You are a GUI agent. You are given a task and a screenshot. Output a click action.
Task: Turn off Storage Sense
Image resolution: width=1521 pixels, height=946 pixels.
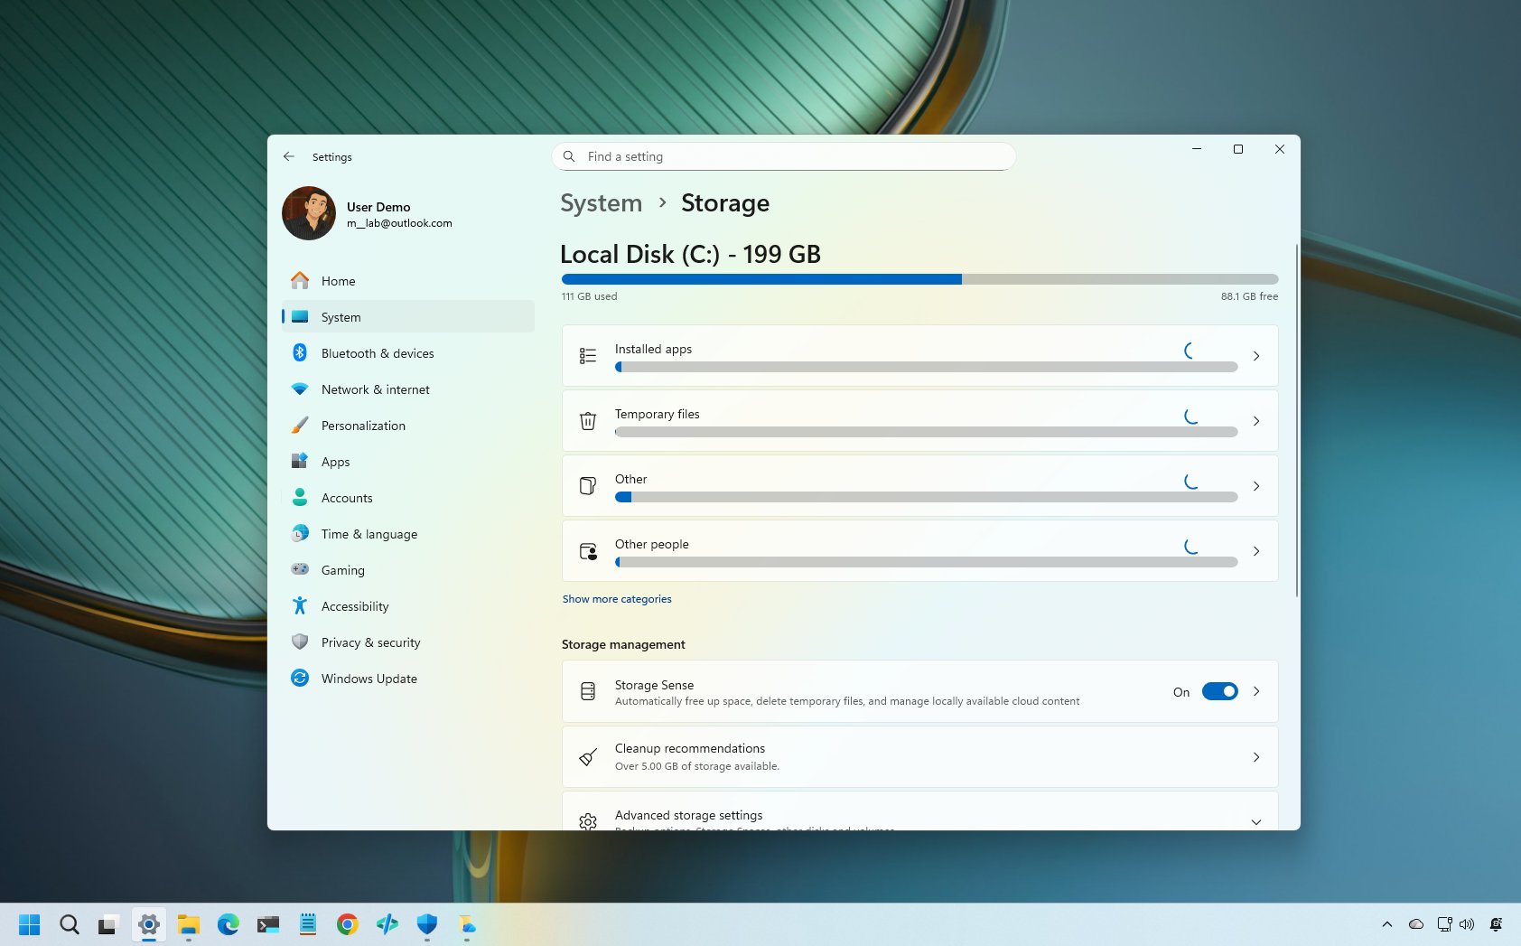[1220, 691]
